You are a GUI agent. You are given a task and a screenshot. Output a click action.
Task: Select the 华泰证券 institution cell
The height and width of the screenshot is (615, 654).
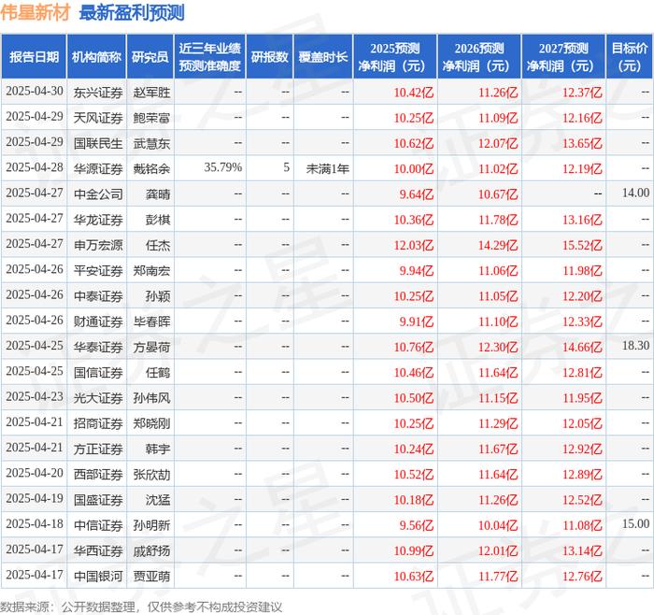pos(98,347)
